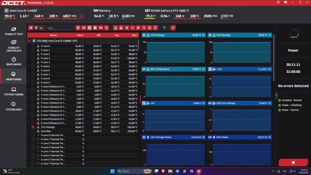
Task: Reset min/max values with refresh icon
Action: coord(173,28)
